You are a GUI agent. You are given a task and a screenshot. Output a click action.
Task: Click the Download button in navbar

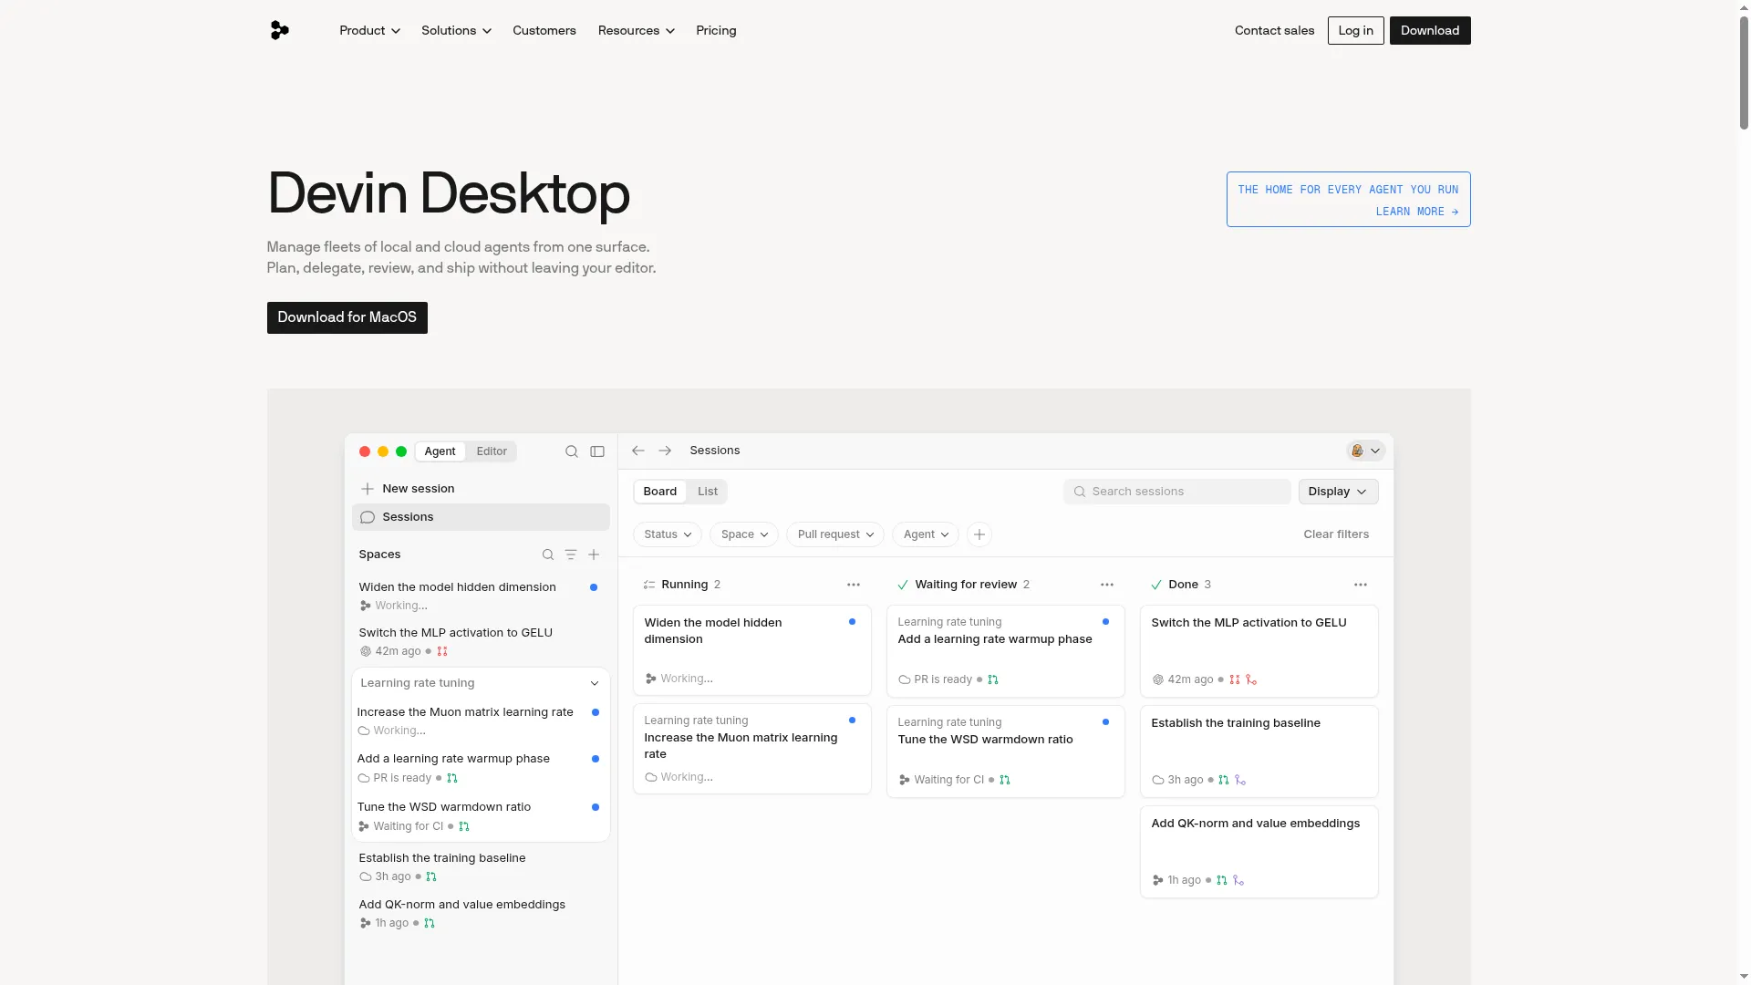[x=1429, y=30]
